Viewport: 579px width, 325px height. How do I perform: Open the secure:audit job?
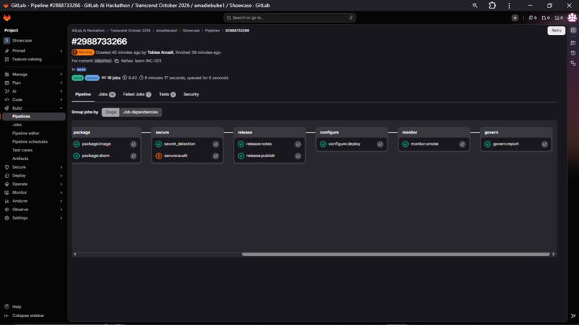click(176, 156)
